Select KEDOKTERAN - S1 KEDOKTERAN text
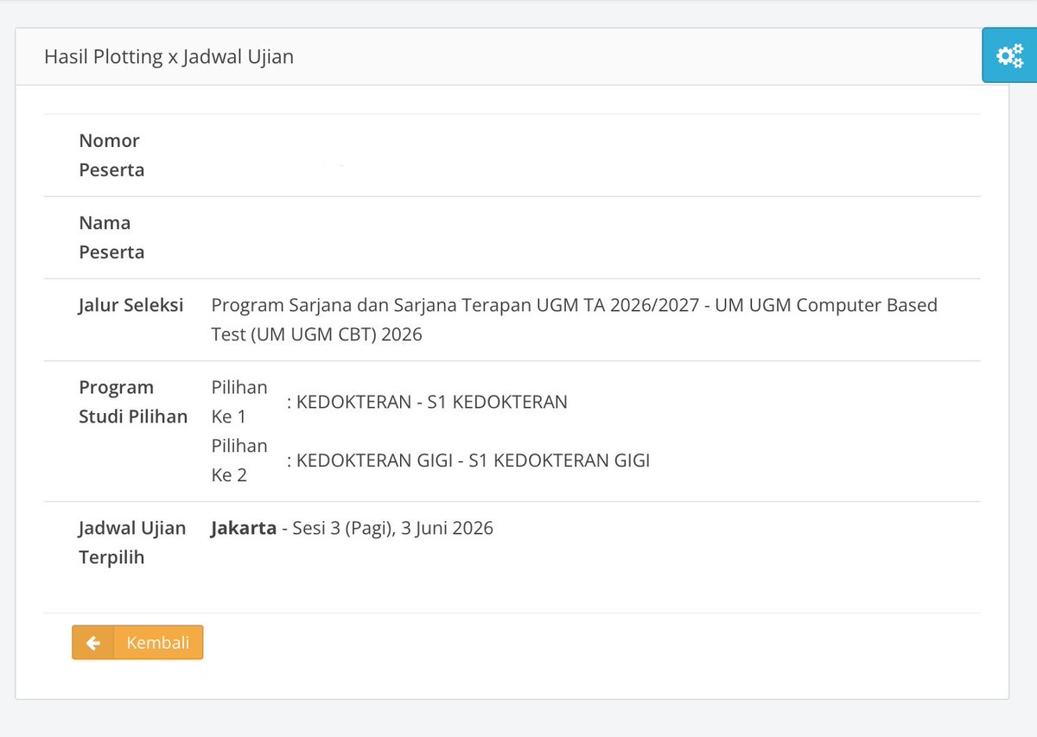The image size is (1037, 737). [x=432, y=402]
